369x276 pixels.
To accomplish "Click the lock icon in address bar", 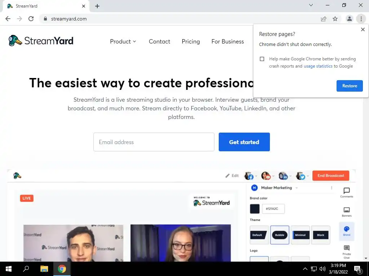I will (x=45, y=19).
